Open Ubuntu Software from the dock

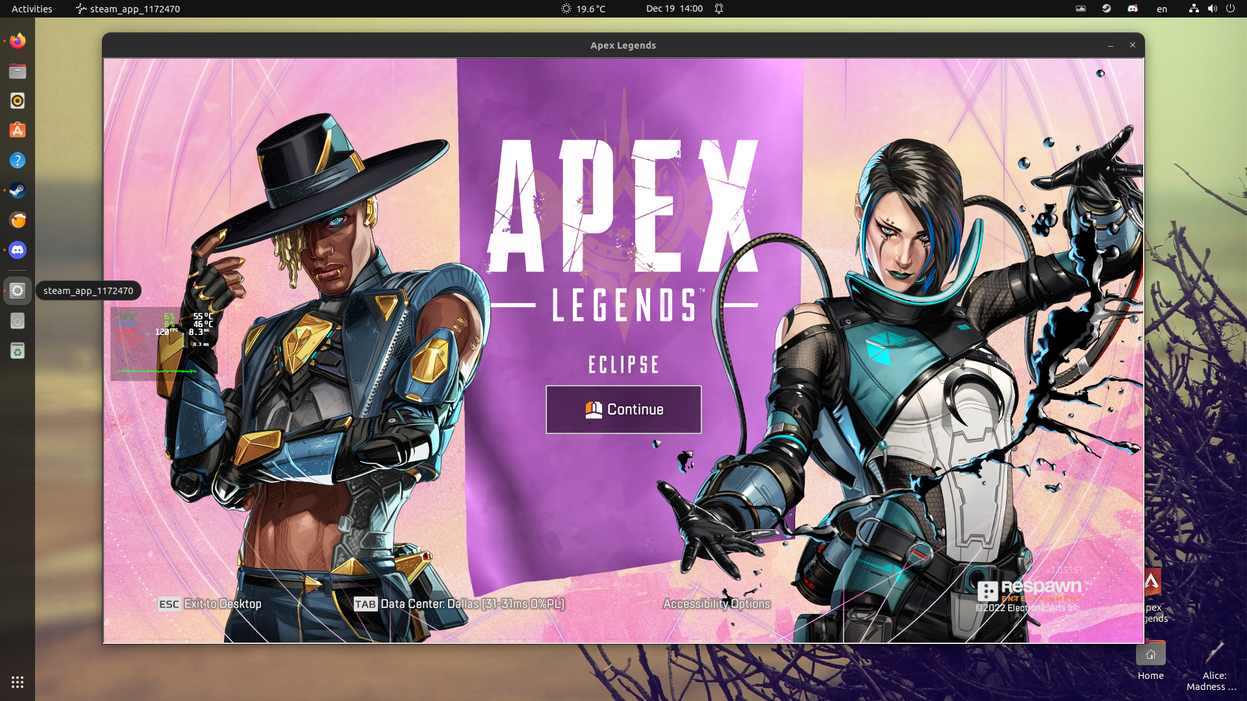[x=18, y=130]
